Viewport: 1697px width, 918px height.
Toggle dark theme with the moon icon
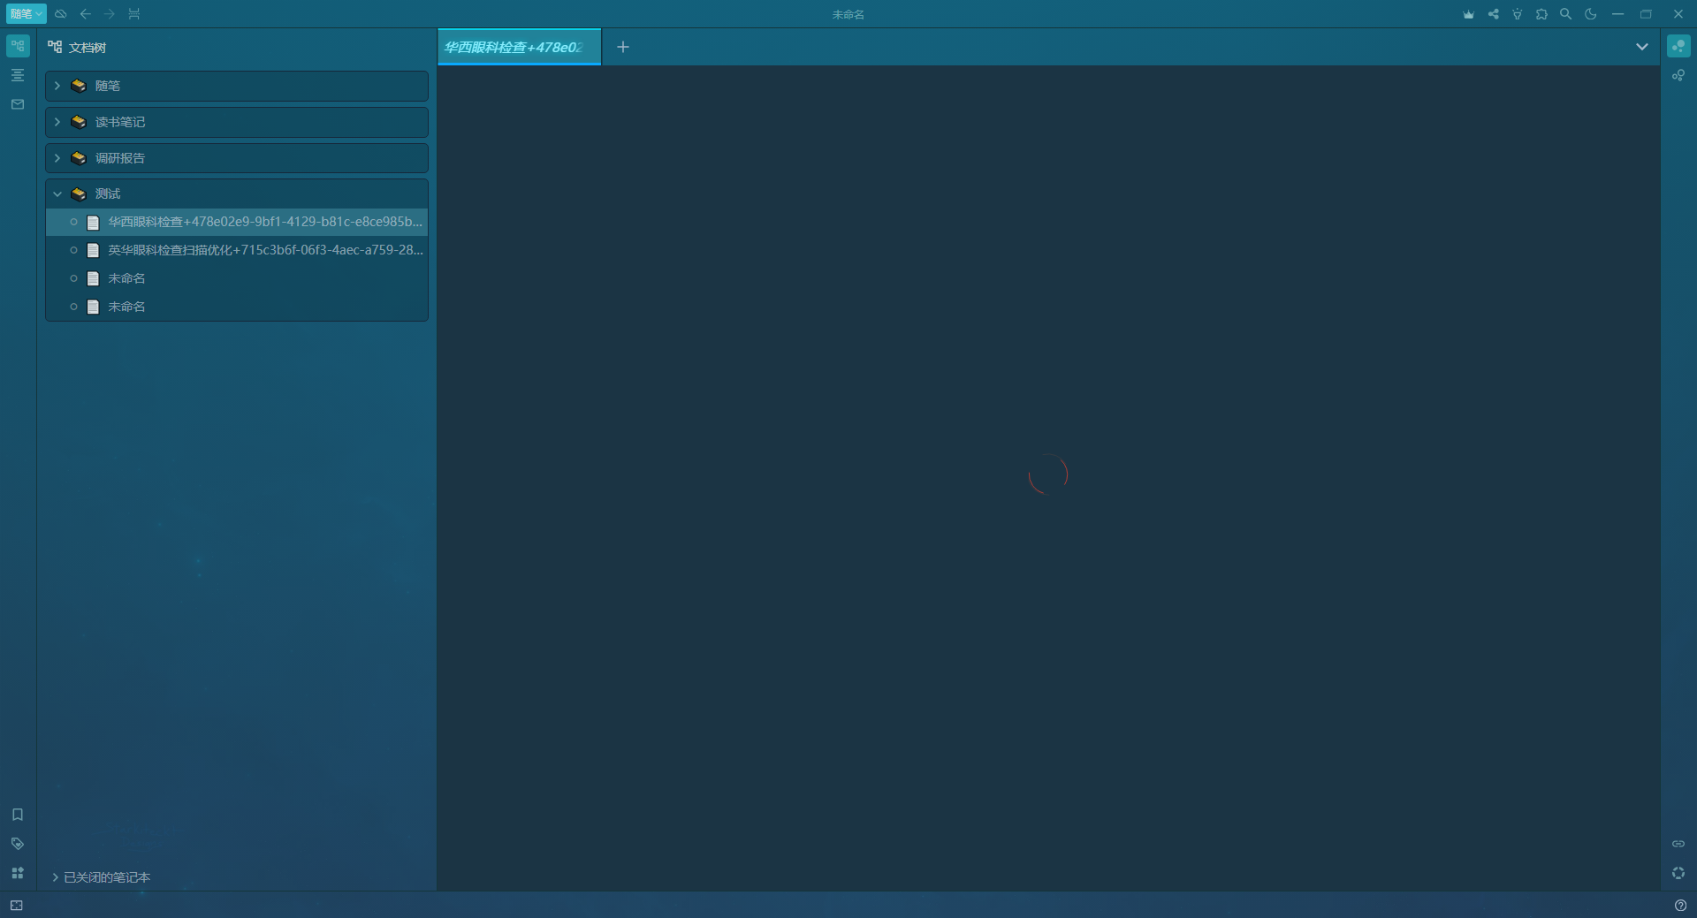coord(1590,14)
